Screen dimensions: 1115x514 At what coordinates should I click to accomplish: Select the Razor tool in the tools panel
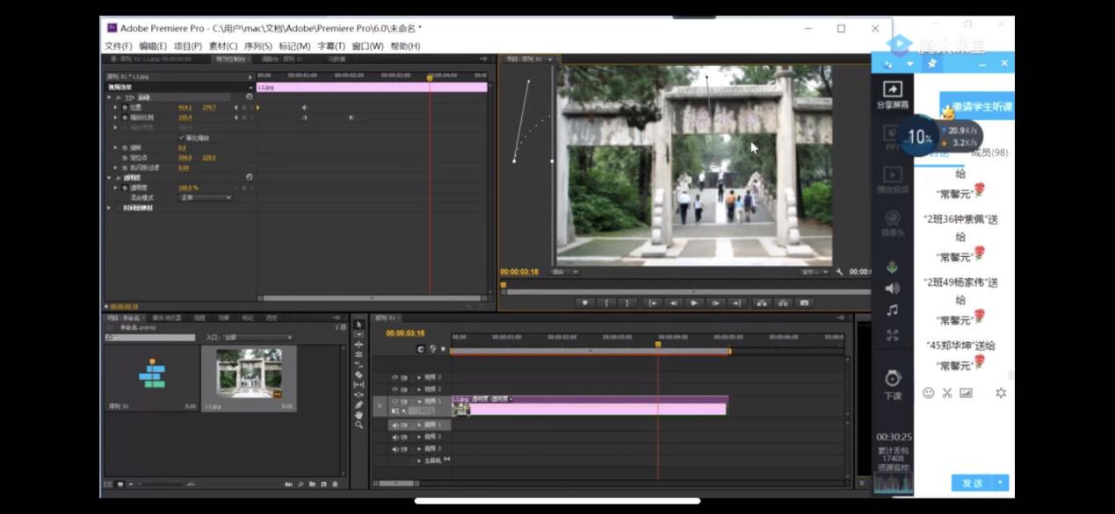click(x=358, y=375)
